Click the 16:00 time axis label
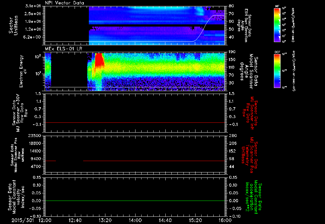 pos(225,220)
